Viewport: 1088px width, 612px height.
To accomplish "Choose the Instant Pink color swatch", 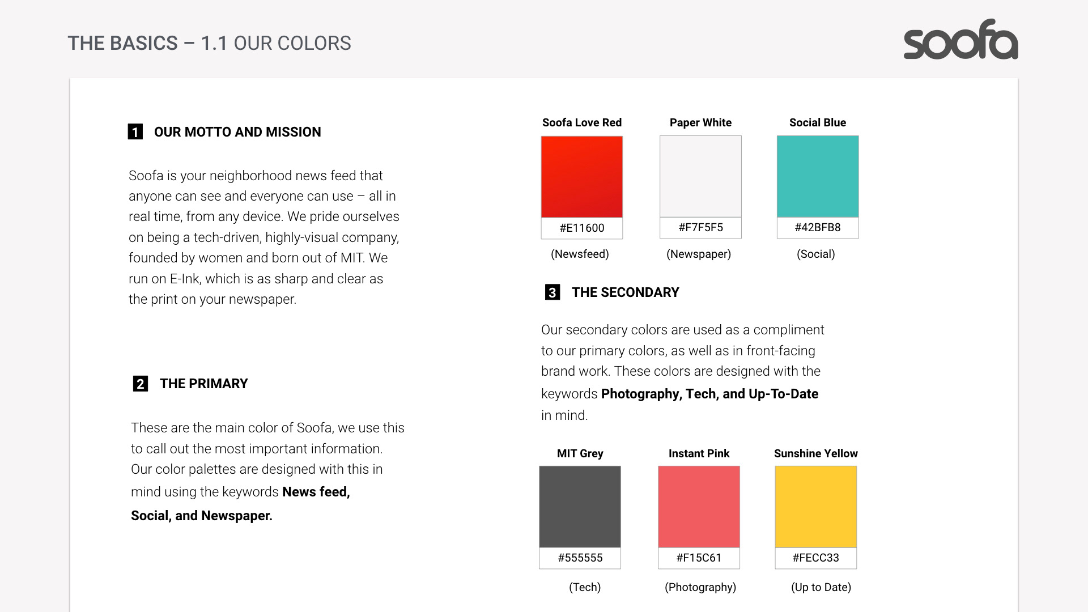I will (699, 507).
